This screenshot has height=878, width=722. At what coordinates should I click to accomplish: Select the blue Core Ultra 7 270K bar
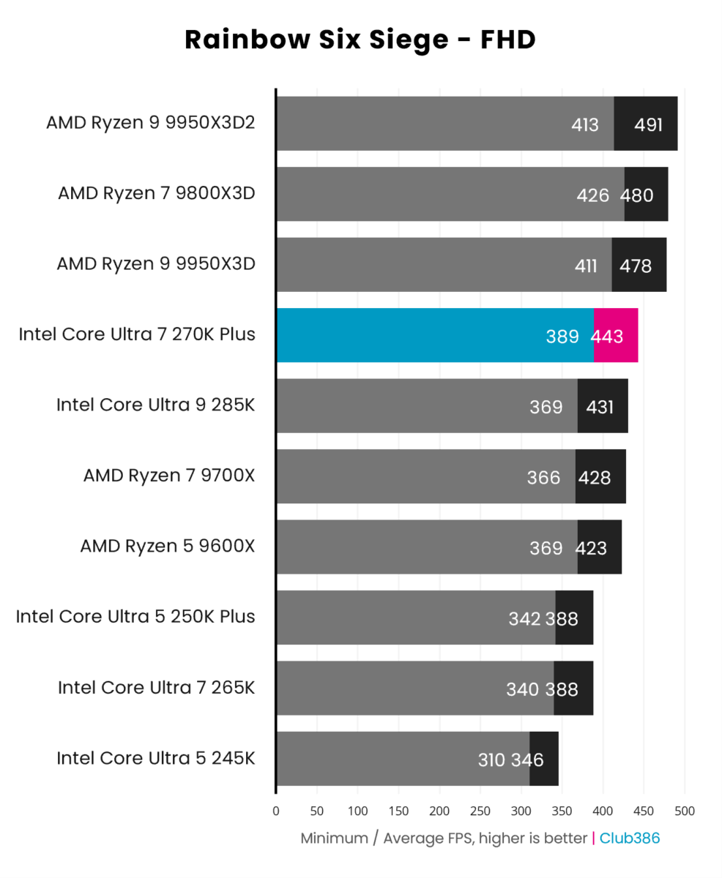click(435, 335)
